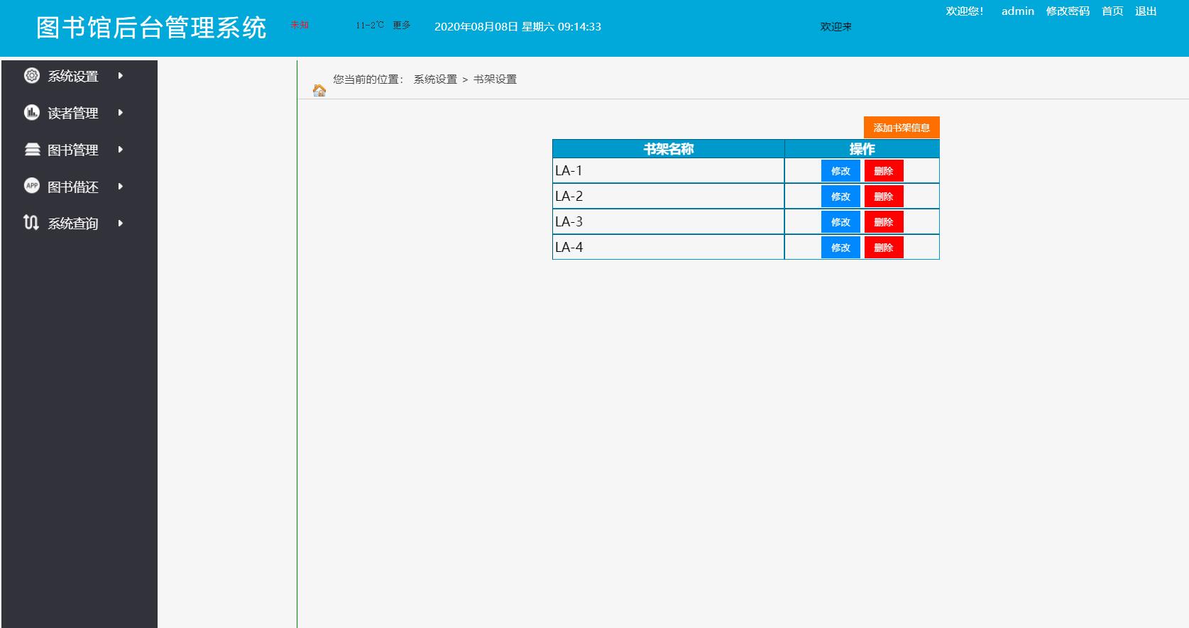The width and height of the screenshot is (1189, 628).
Task: Click the chart icon beside 读者管理
Action: point(32,113)
